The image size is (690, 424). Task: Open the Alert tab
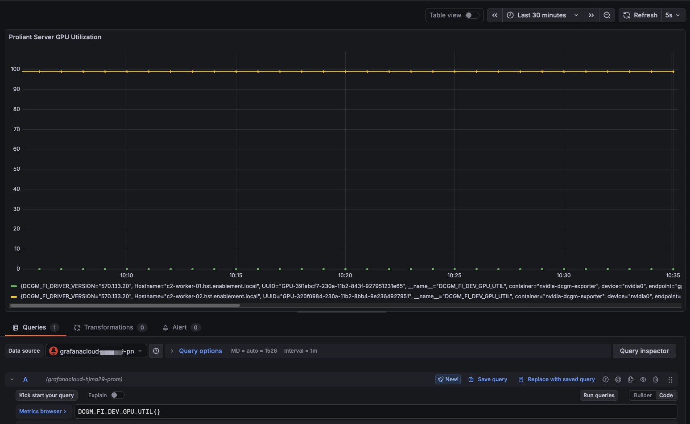pyautogui.click(x=179, y=327)
